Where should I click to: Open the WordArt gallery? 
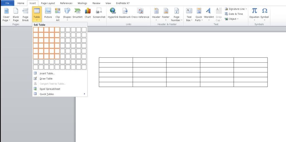coord(209,14)
